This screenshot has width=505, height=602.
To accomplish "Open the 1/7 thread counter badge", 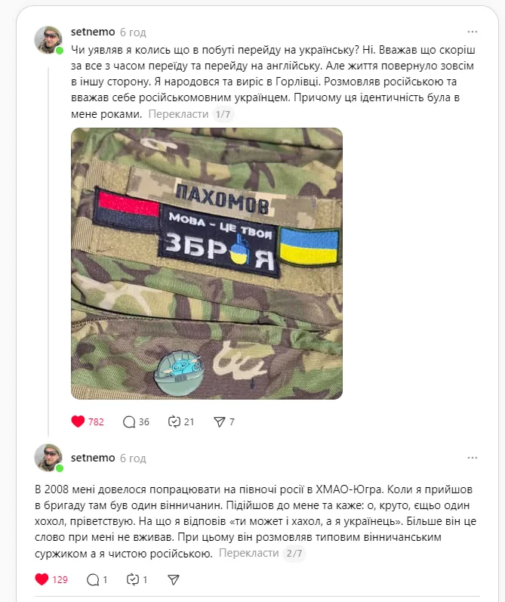I will point(223,114).
